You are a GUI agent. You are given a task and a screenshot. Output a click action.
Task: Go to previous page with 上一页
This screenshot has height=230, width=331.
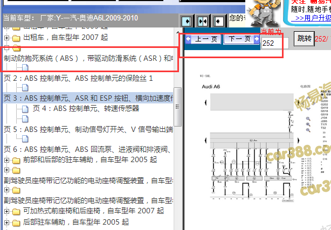coord(203,39)
